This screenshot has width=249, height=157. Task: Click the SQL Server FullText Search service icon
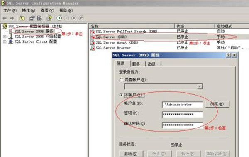coord(93,32)
